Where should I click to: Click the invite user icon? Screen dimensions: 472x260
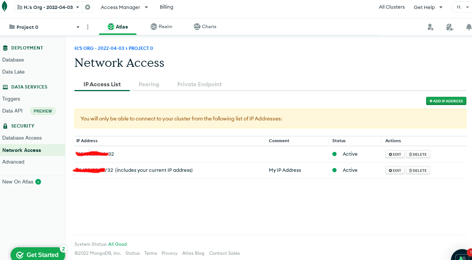pos(430,27)
